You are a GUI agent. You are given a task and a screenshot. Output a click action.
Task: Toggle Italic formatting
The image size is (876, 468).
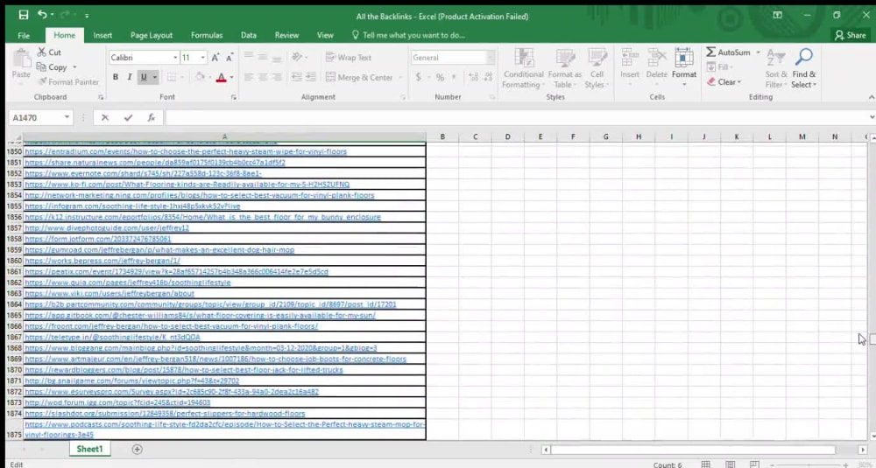pyautogui.click(x=130, y=77)
